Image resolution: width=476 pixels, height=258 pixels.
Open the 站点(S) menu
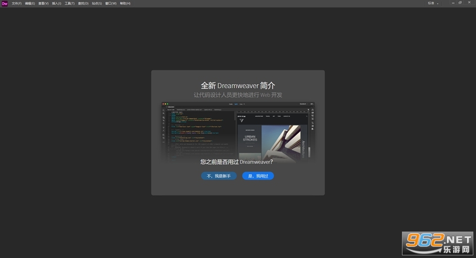(97, 3)
